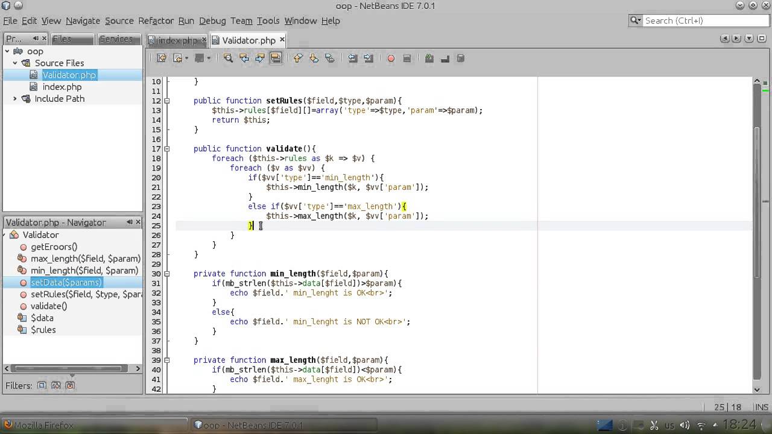The image size is (772, 434).
Task: Click Find Previous Occurrence toolbar icon
Action: [x=244, y=58]
